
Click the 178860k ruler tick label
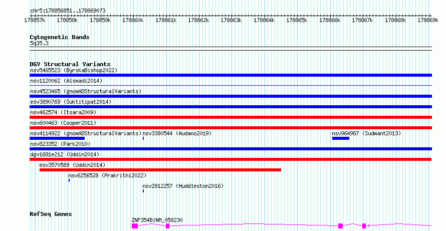133,21
